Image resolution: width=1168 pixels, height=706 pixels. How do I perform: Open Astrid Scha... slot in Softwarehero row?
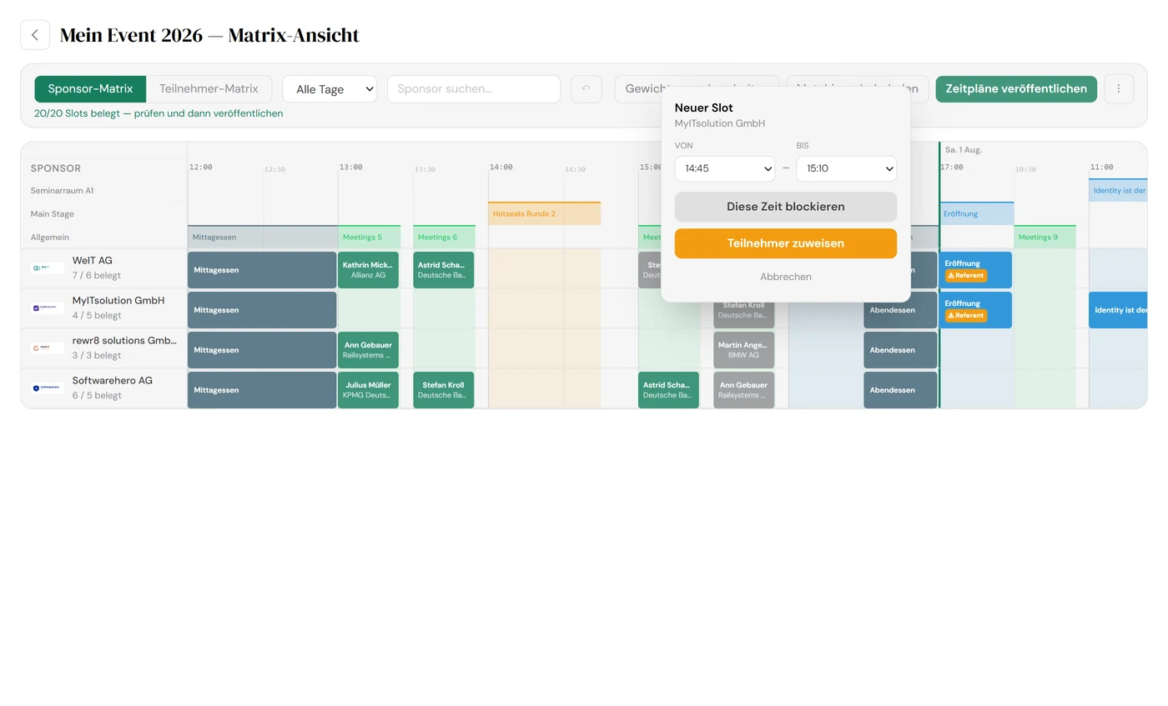pyautogui.click(x=668, y=390)
